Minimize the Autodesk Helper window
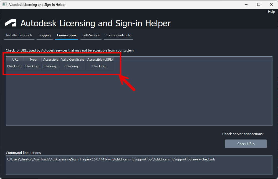The image size is (278, 179). tap(246, 5)
